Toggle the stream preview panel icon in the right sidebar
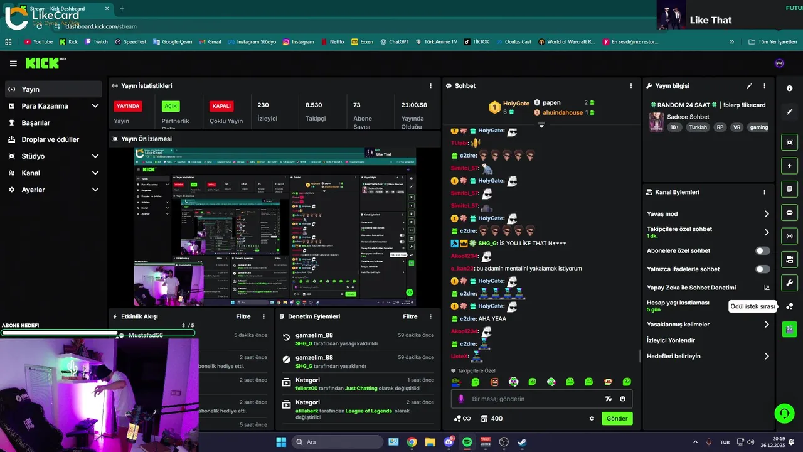Viewport: 803px width, 452px height. [x=789, y=142]
